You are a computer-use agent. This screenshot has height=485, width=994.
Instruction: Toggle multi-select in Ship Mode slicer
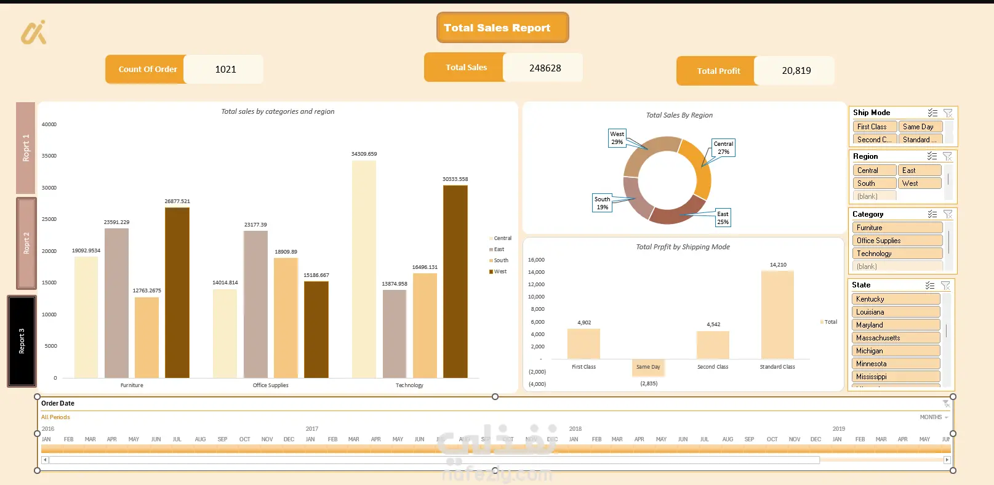(932, 113)
